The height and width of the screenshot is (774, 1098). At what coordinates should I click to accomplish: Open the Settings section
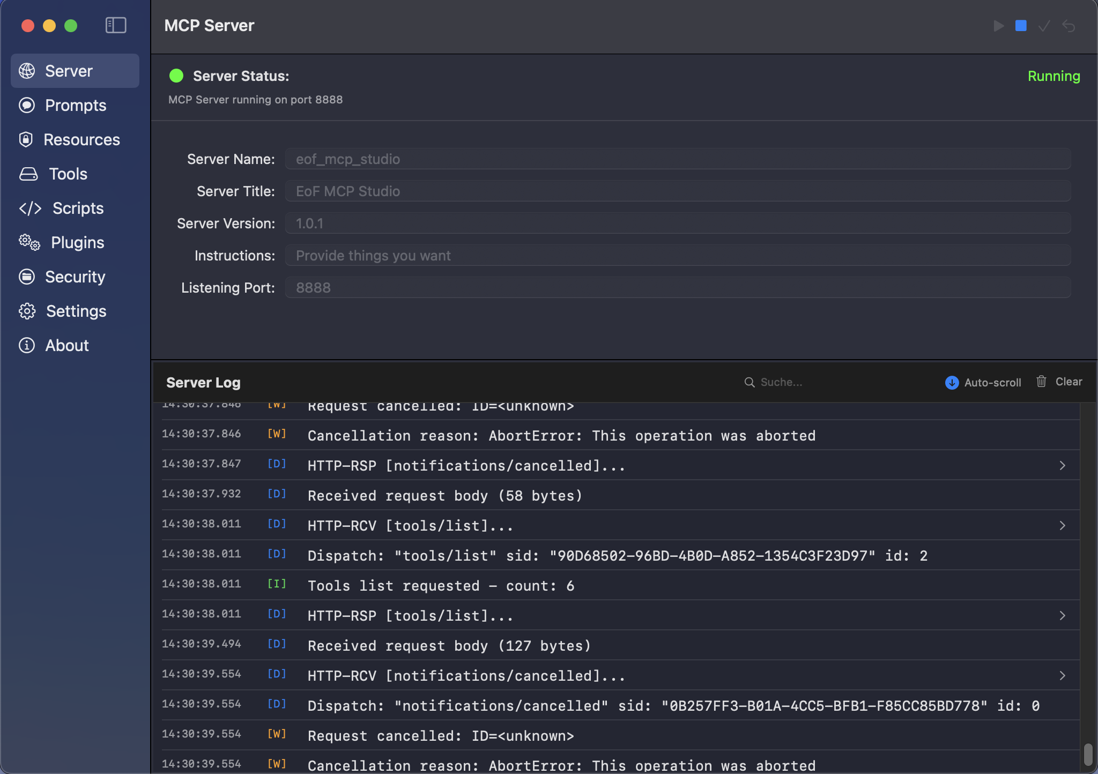(76, 311)
